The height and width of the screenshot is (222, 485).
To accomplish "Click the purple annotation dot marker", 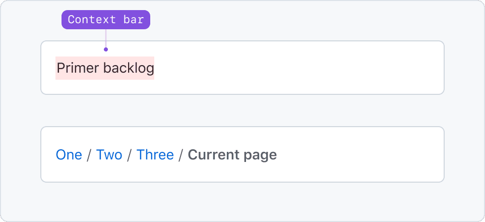I will pos(106,49).
